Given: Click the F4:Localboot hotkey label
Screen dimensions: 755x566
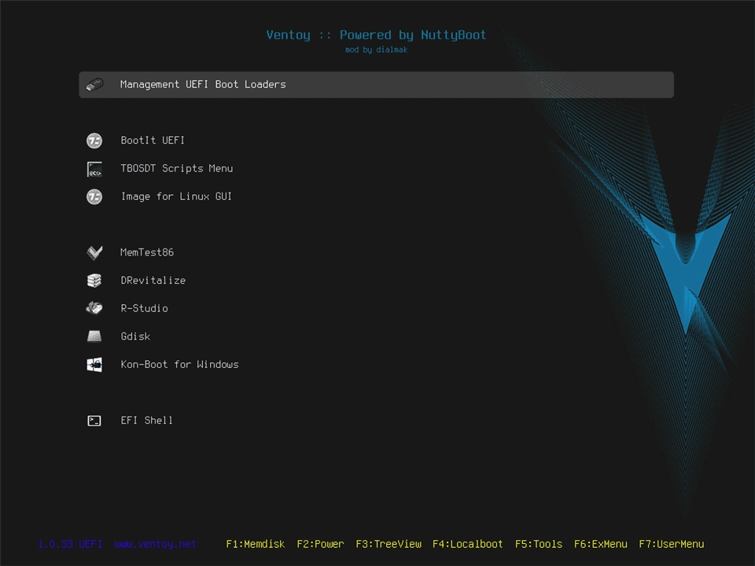Looking at the screenshot, I should click(x=467, y=544).
